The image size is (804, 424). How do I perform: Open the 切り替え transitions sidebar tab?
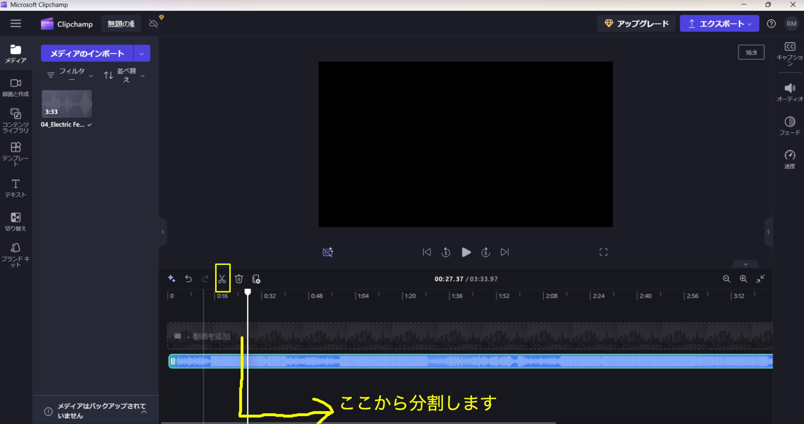point(16,222)
